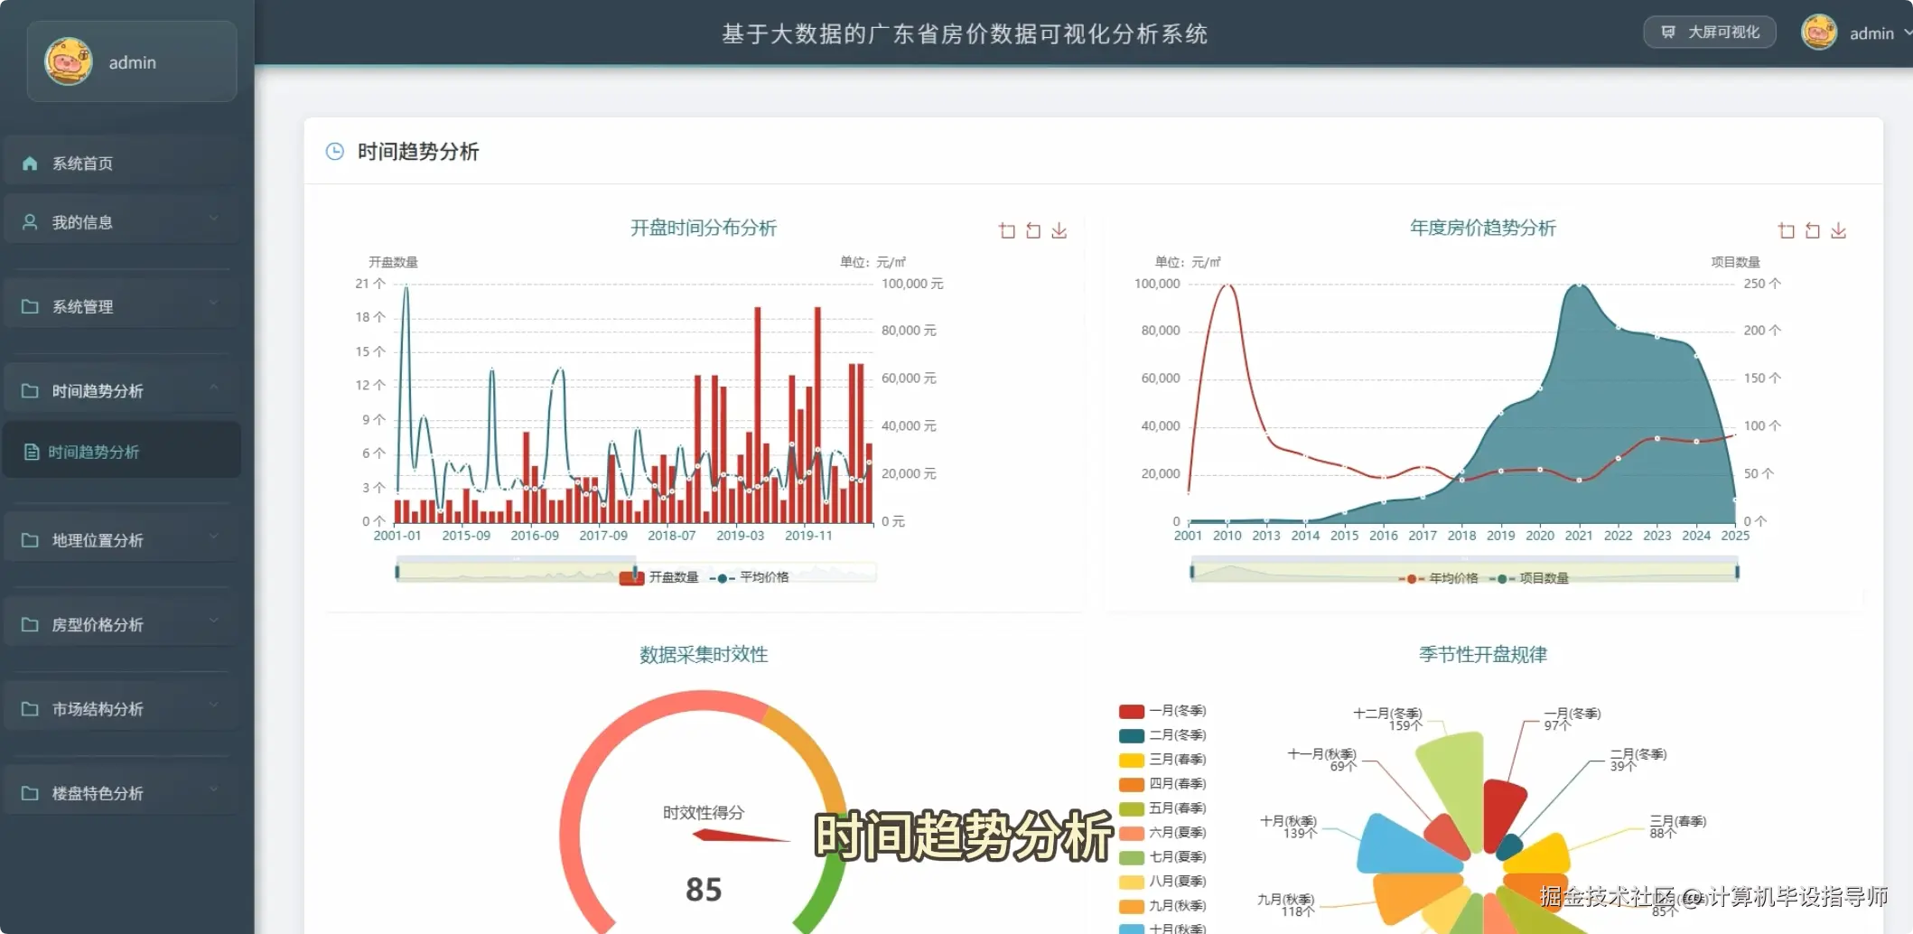This screenshot has width=1913, height=934.
Task: Click zoom-select icon on 年度房价趋势分析 chart
Action: click(x=1787, y=231)
